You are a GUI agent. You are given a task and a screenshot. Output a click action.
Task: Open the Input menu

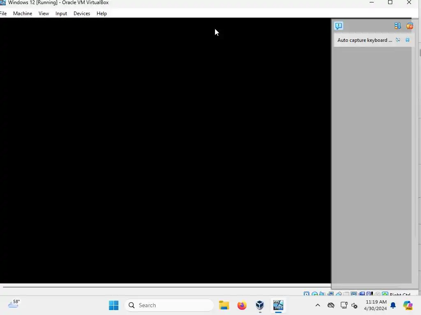(x=61, y=14)
